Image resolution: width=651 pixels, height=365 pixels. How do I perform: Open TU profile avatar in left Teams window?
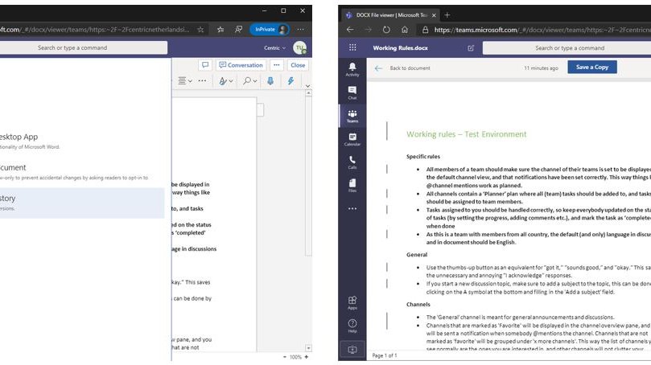[x=299, y=47]
